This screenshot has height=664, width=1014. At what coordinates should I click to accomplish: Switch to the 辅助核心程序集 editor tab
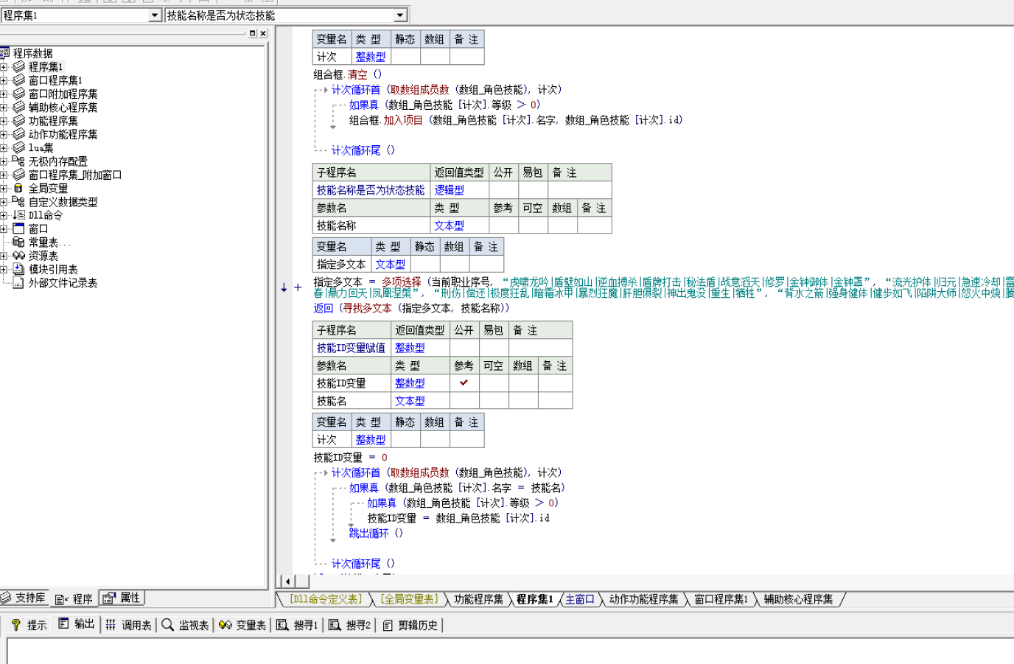[x=798, y=599]
